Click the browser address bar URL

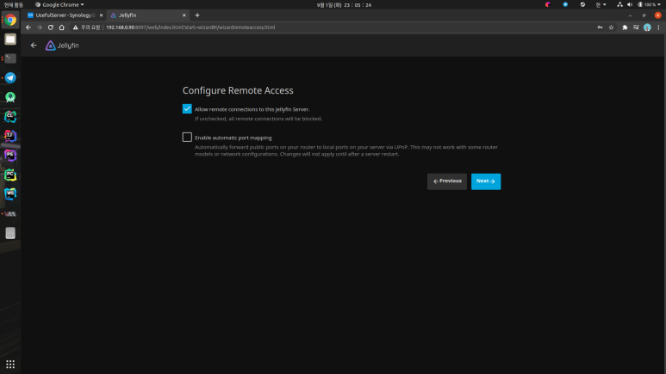(x=190, y=28)
